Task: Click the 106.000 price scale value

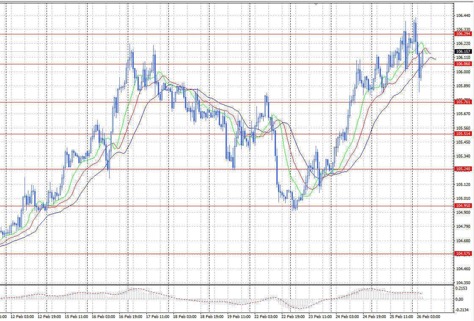Action: [x=463, y=72]
